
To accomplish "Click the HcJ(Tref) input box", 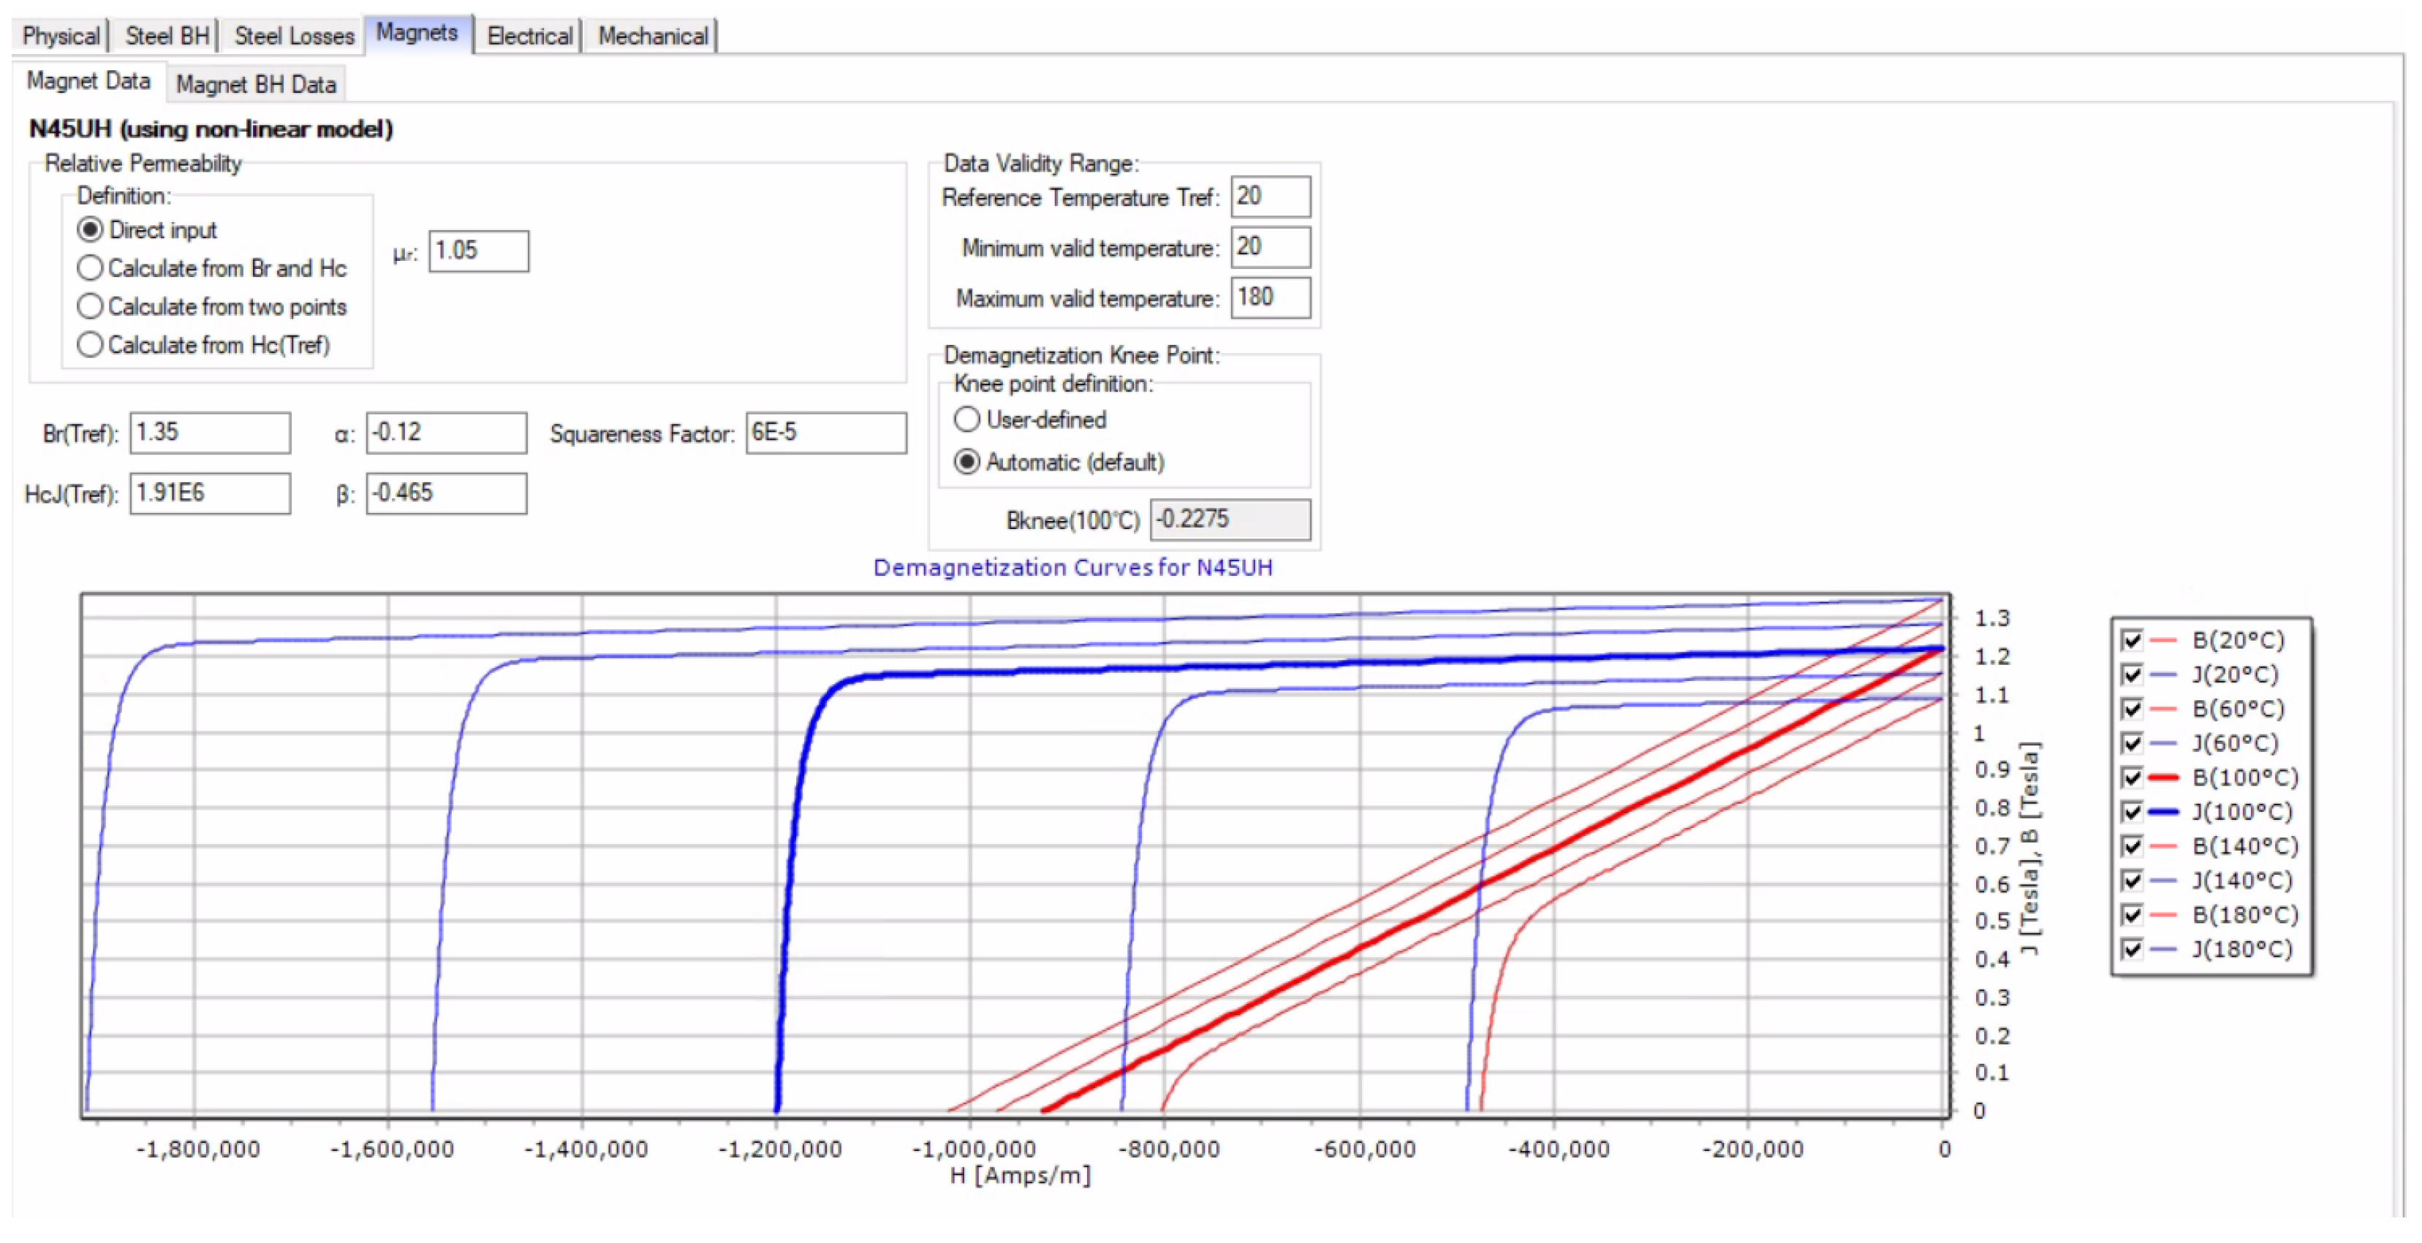I will (209, 493).
